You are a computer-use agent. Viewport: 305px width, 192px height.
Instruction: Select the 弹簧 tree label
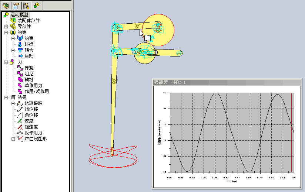coord(29,68)
